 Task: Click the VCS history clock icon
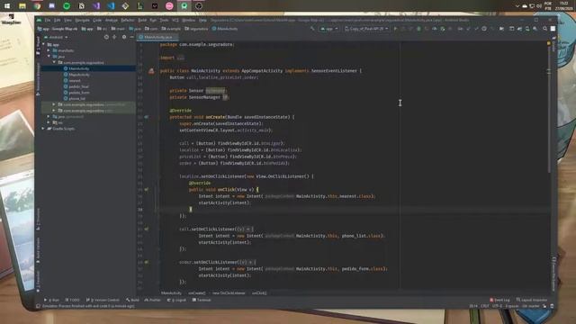(484, 29)
